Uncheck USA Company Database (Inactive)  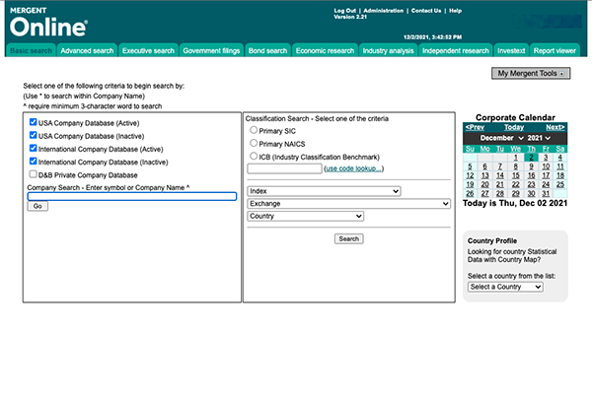34,135
